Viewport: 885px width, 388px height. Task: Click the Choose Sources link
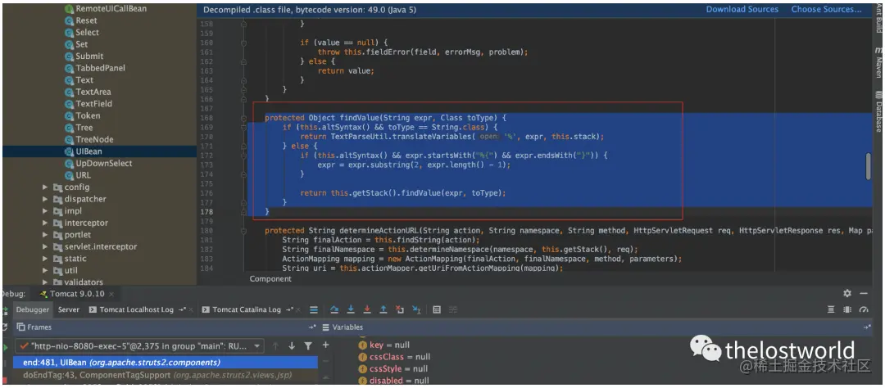tap(826, 9)
